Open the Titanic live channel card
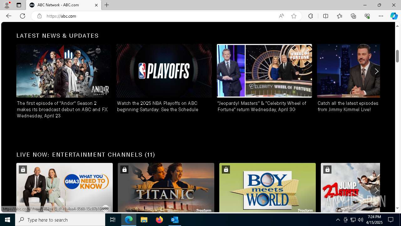The image size is (401, 226). pyautogui.click(x=166, y=187)
